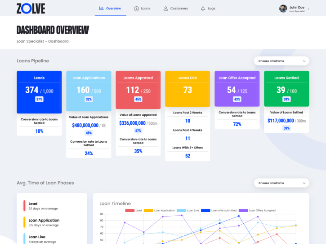326x244 pixels.
Task: Click John Doe's profile avatar
Action: 283,9
